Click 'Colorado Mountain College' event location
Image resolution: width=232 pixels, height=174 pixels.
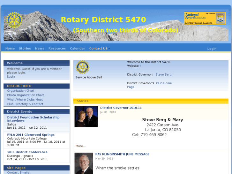click(27, 139)
